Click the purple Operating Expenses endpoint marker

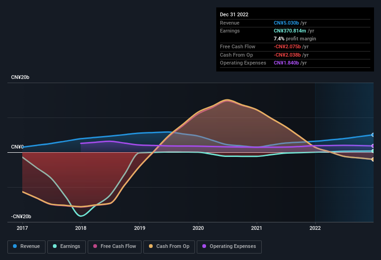pos(373,146)
